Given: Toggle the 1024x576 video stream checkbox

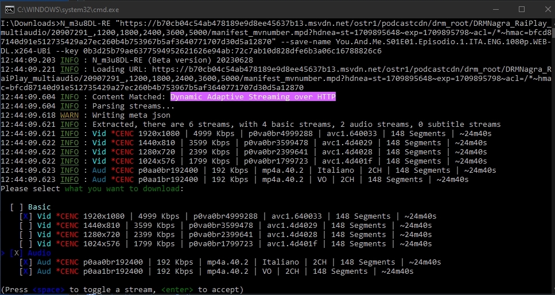Looking at the screenshot, I should [26, 244].
